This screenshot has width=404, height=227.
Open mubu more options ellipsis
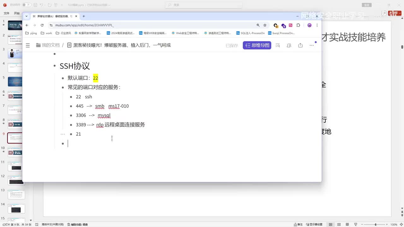coord(312,45)
